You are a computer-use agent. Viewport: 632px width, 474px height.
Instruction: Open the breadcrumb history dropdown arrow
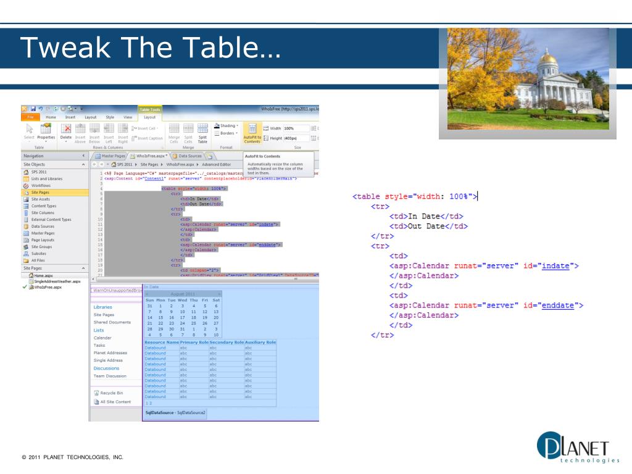coord(107,164)
